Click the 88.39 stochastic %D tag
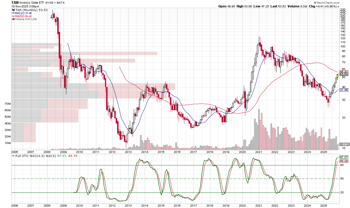Screen dimensions: 350x208 (x=344, y=161)
